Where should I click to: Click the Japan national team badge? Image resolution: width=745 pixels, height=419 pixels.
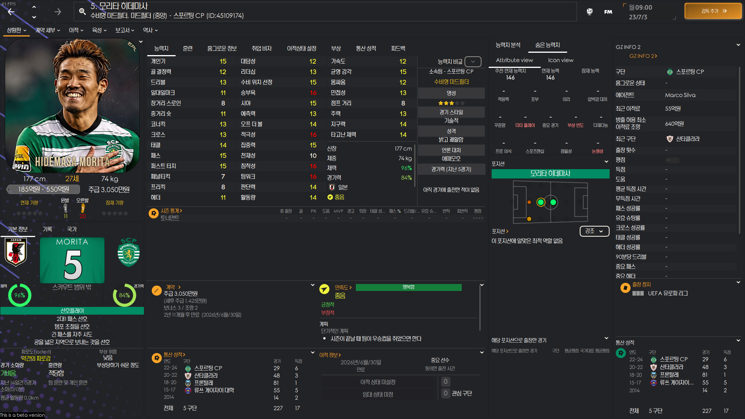pos(16,253)
